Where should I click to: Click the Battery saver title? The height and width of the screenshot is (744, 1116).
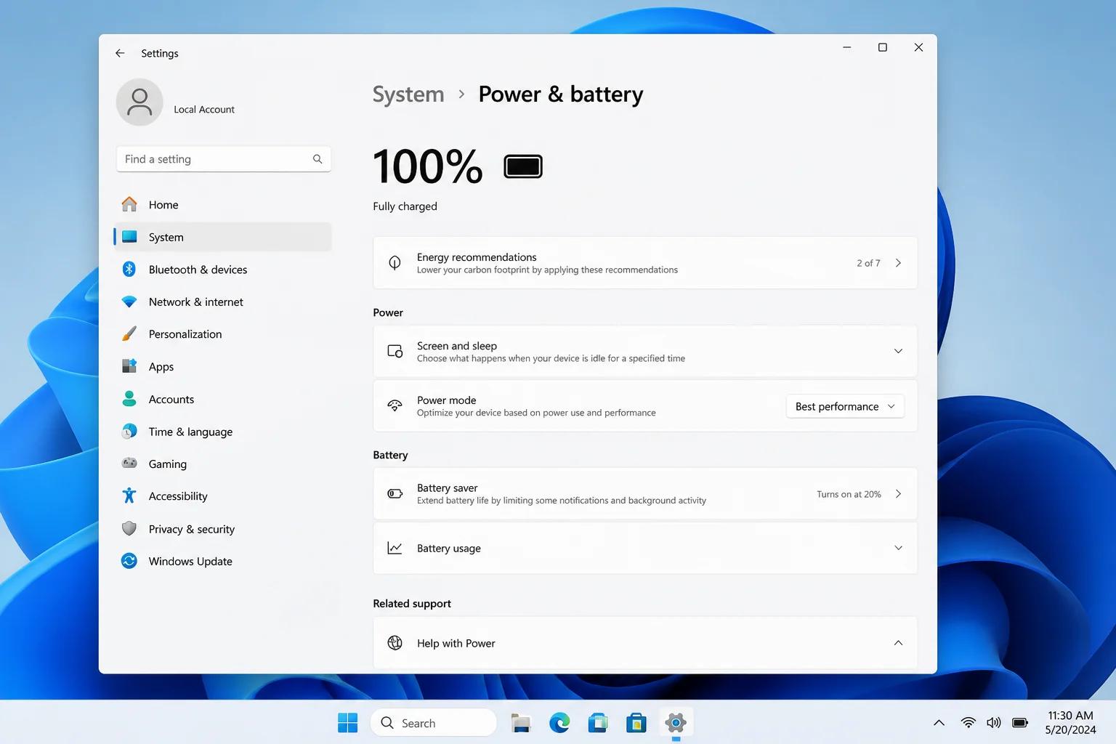point(448,488)
